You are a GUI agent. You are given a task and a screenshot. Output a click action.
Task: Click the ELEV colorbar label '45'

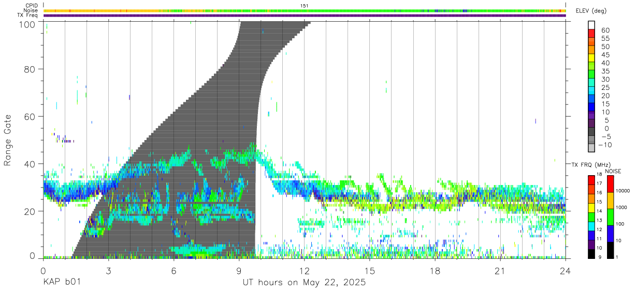pyautogui.click(x=605, y=55)
